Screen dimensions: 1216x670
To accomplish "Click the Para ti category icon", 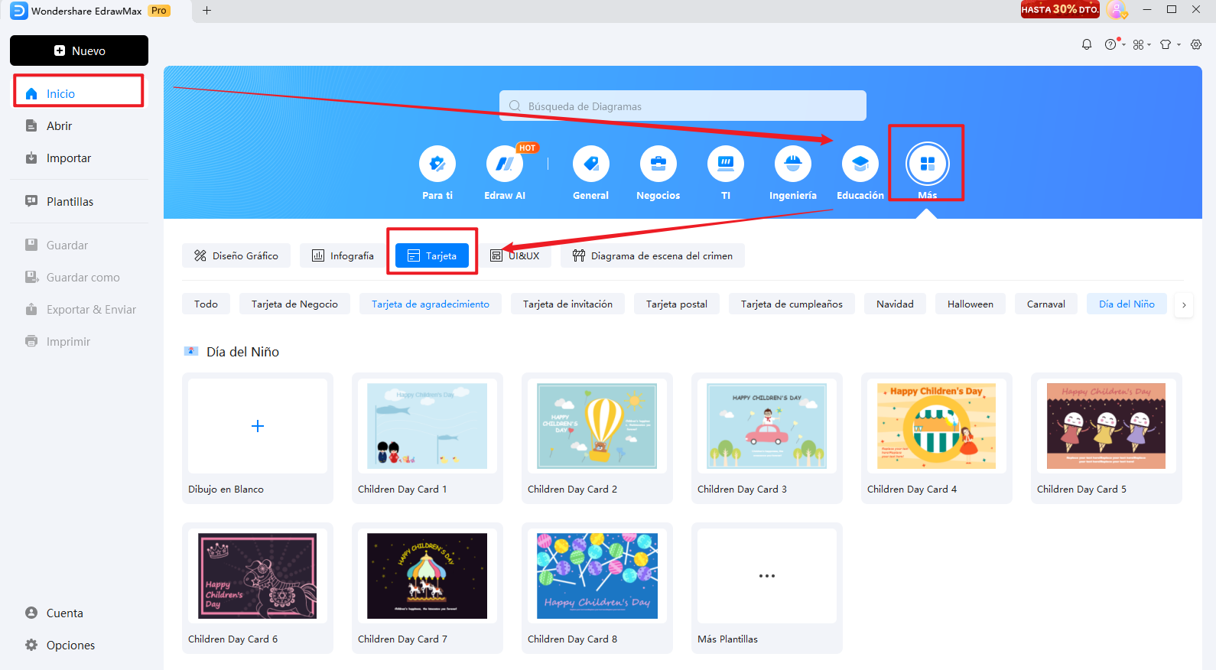I will [437, 164].
